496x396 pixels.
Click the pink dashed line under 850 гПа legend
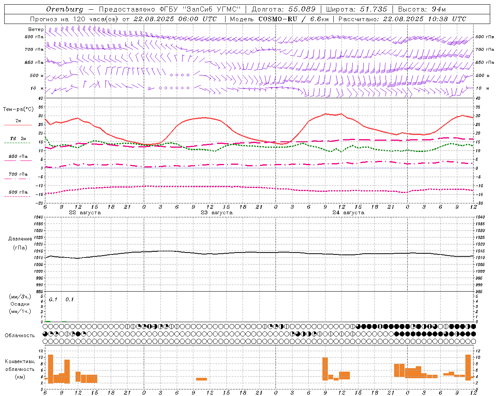[x=18, y=161]
